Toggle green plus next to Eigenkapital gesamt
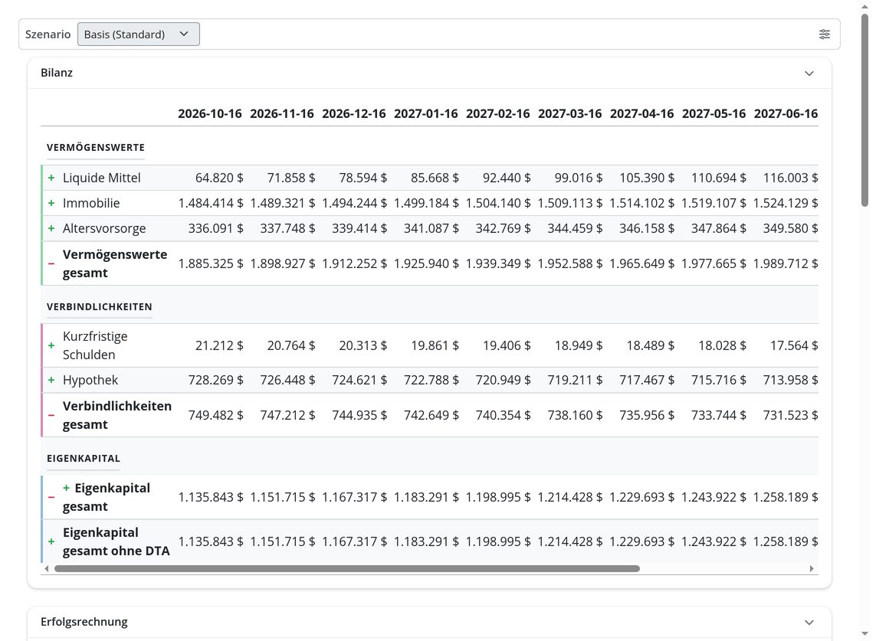This screenshot has width=889, height=641. 67,488
